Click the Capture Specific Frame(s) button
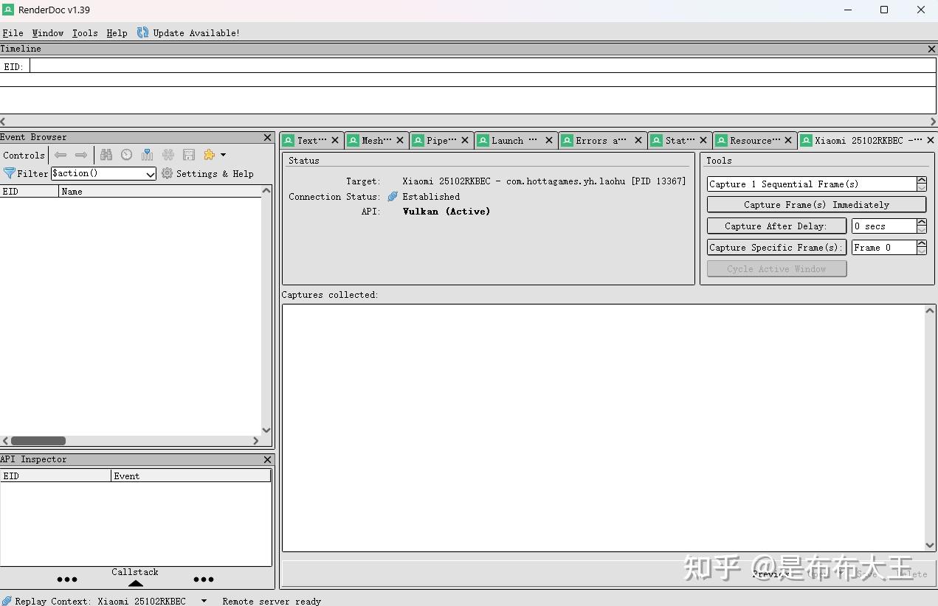 (x=776, y=247)
